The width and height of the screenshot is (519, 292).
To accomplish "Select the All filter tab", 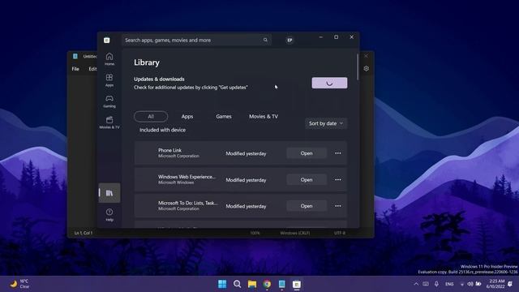I will [151, 117].
